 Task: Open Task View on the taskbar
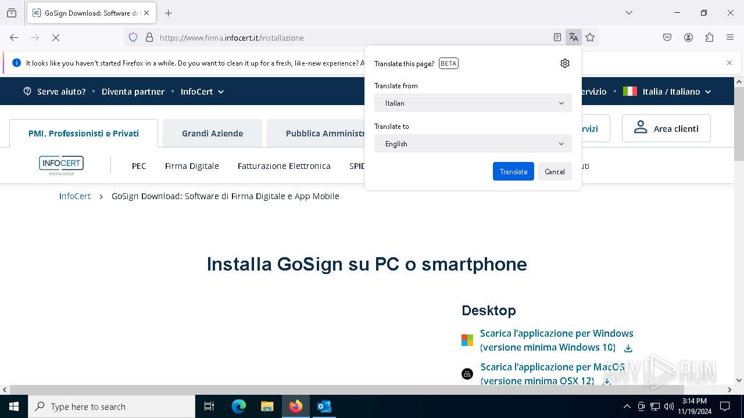coord(209,406)
